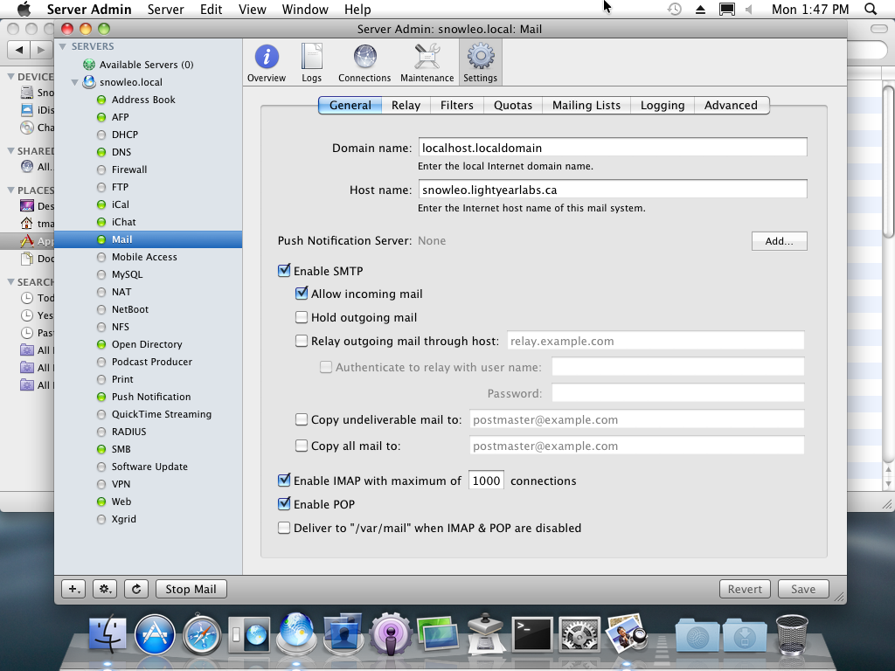The height and width of the screenshot is (671, 895).
Task: Switch to the Relay tab
Action: (406, 105)
